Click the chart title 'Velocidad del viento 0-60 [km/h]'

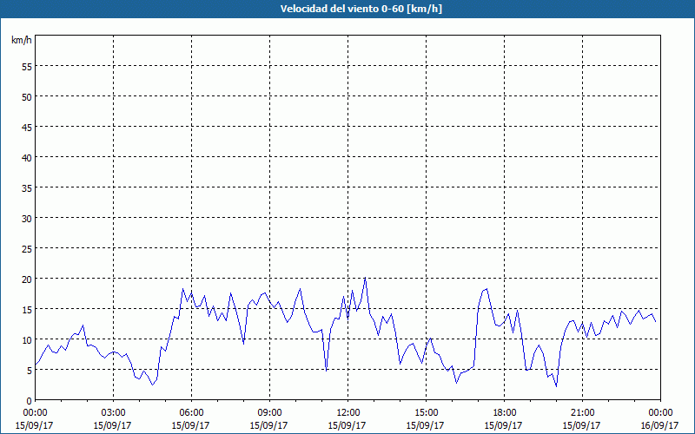click(361, 9)
